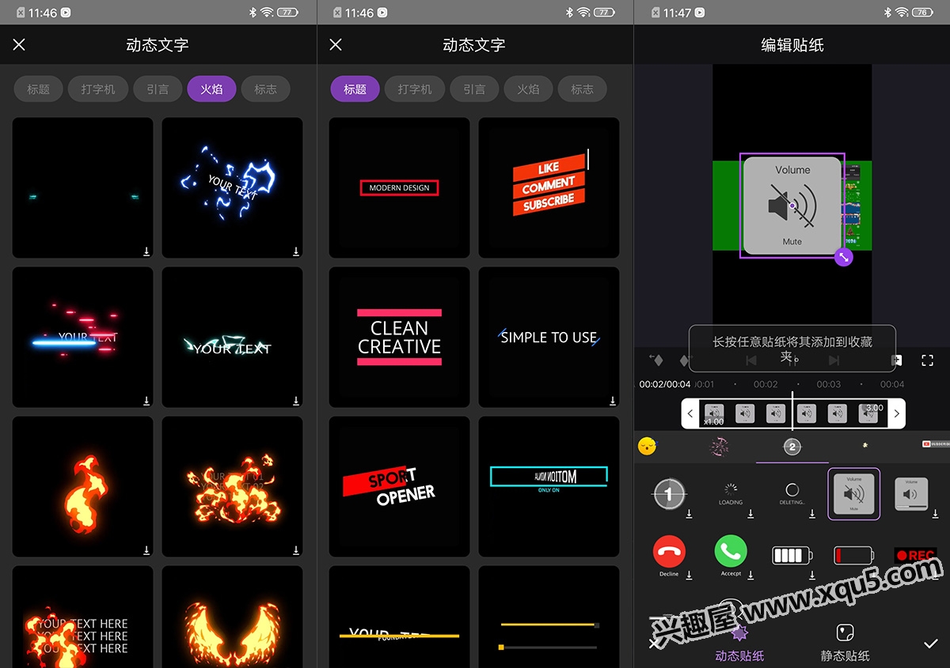Choose the fire explosion text effect

[232, 486]
